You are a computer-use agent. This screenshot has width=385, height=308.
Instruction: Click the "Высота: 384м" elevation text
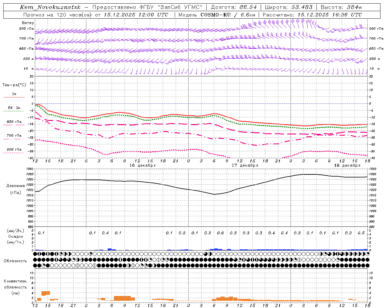coord(341,7)
